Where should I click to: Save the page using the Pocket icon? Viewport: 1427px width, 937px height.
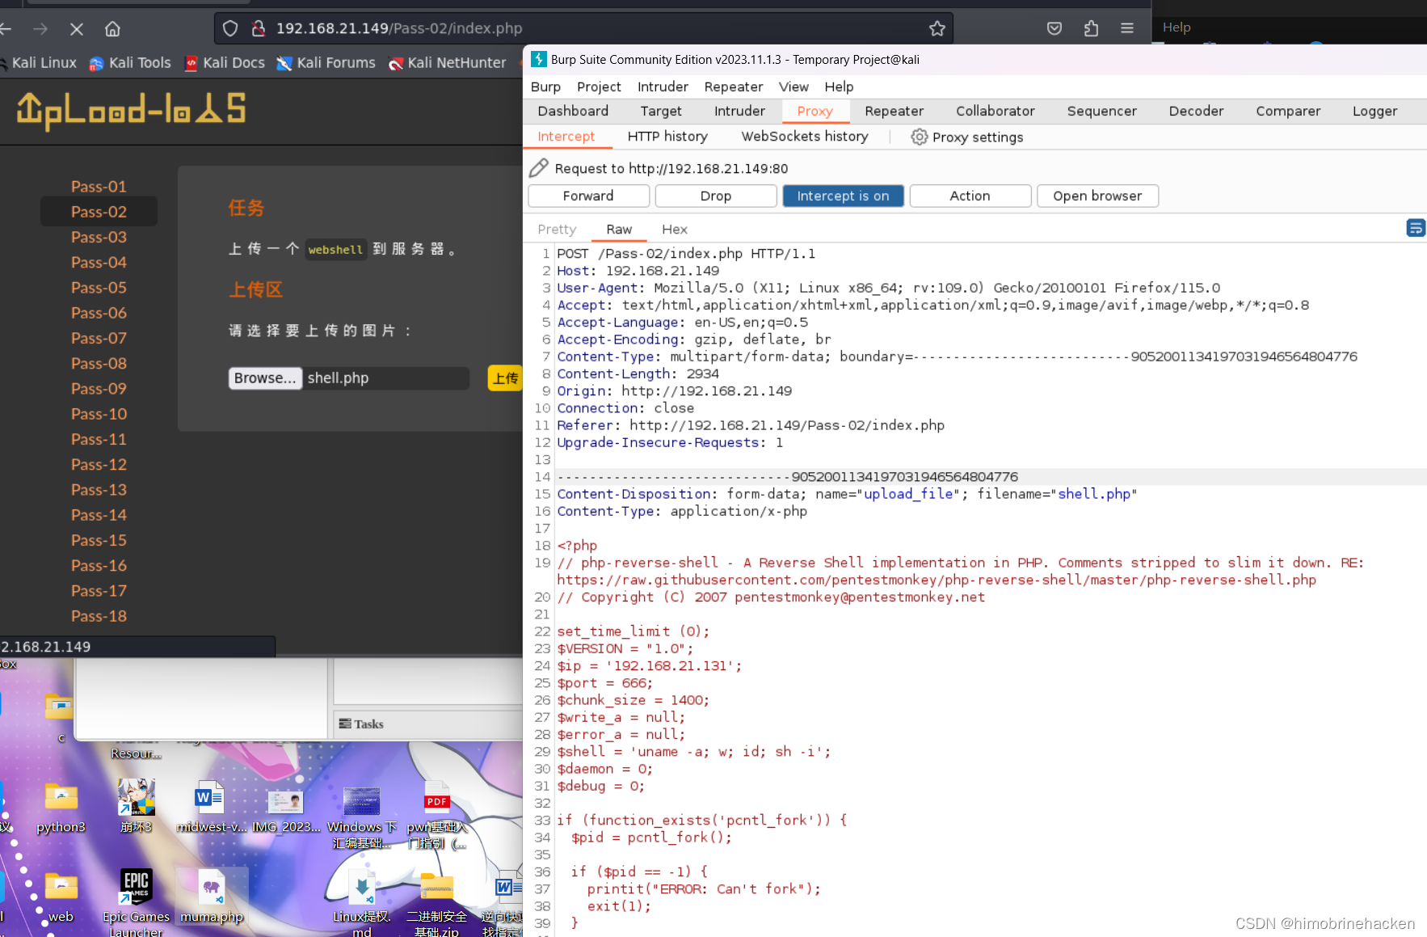[1054, 27]
